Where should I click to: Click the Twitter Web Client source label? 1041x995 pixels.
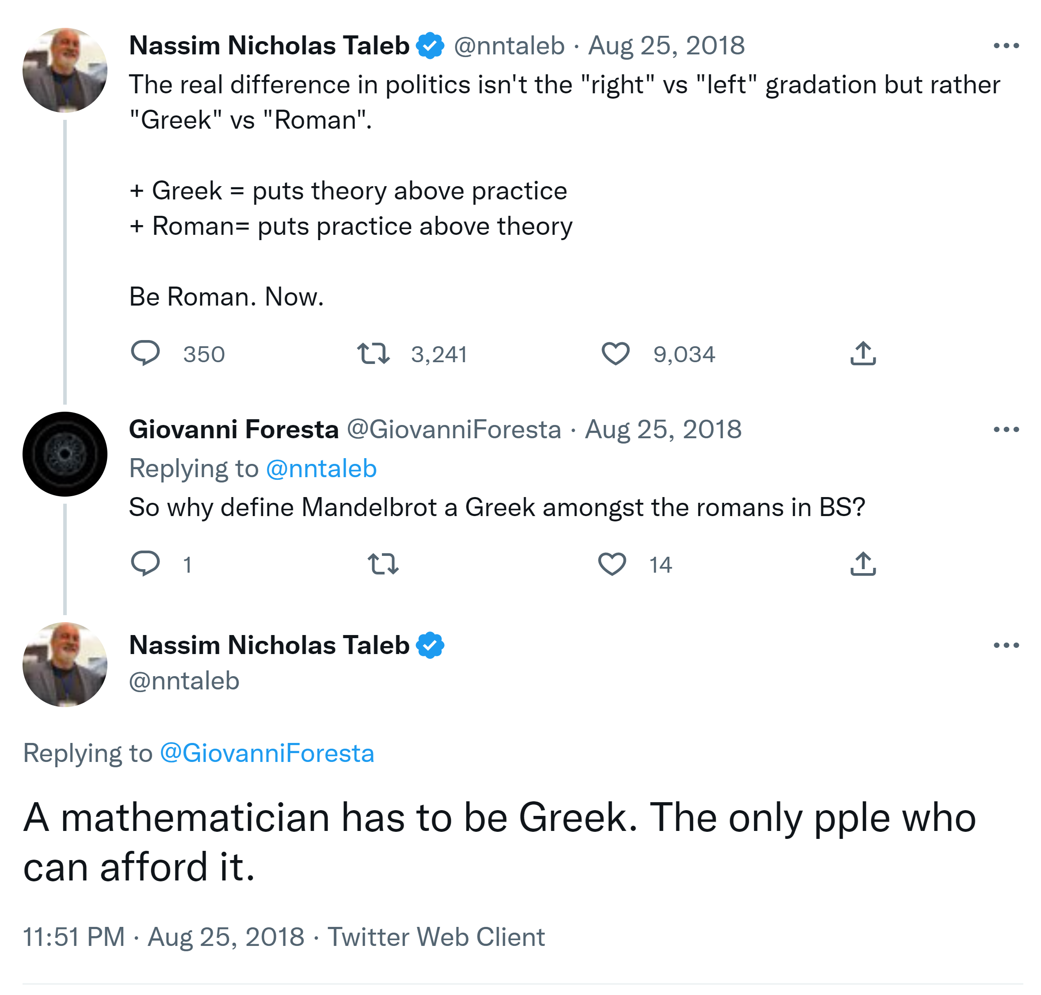[436, 937]
